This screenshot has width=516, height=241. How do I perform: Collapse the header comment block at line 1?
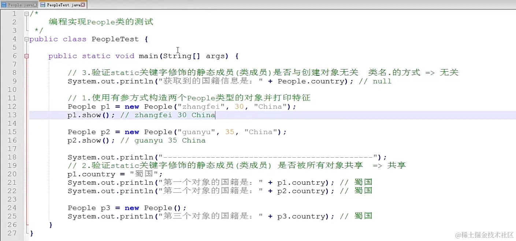coord(26,13)
